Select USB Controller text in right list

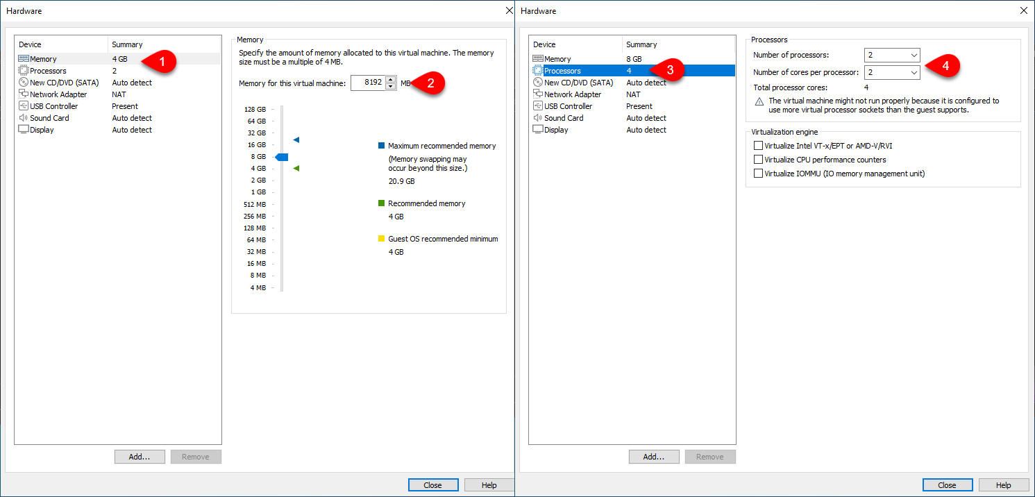[569, 106]
